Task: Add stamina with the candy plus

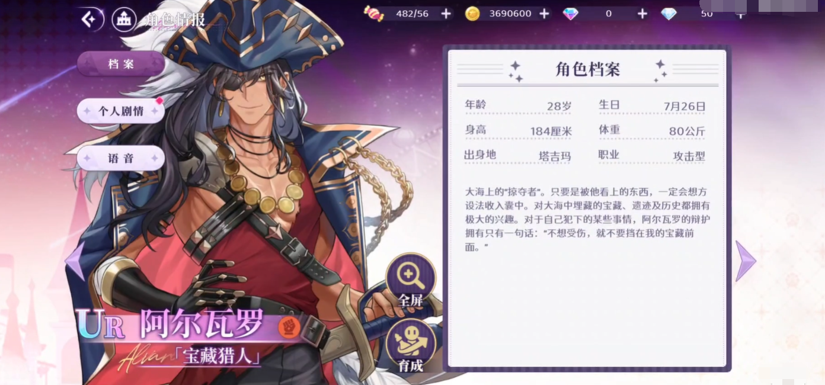Action: point(446,14)
